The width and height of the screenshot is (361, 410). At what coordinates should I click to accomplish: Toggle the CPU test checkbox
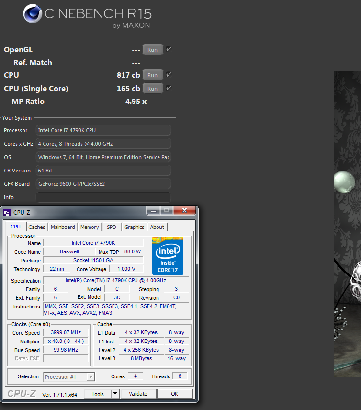pyautogui.click(x=169, y=75)
